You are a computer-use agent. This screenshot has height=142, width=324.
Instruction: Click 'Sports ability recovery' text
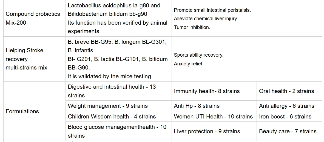(198, 55)
